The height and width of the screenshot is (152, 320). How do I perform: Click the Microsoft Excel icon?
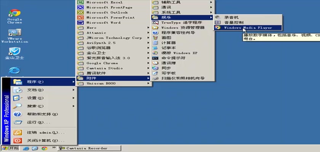point(81,2)
